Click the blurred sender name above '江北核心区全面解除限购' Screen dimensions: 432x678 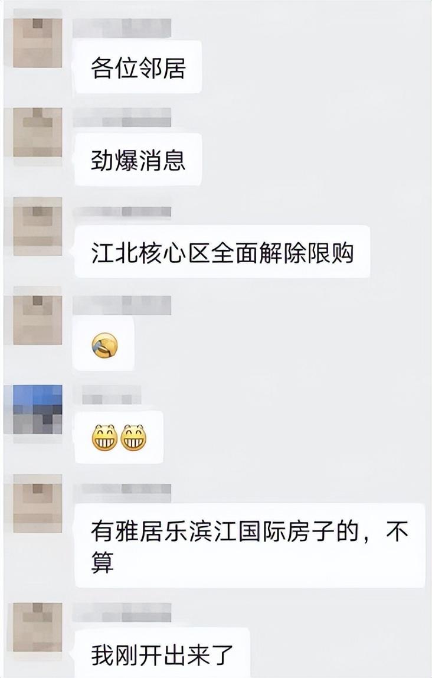(122, 211)
